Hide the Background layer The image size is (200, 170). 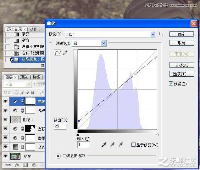click(5, 156)
